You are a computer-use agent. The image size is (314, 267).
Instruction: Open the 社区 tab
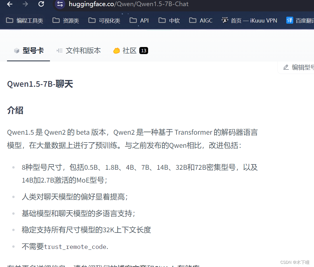pyautogui.click(x=130, y=50)
